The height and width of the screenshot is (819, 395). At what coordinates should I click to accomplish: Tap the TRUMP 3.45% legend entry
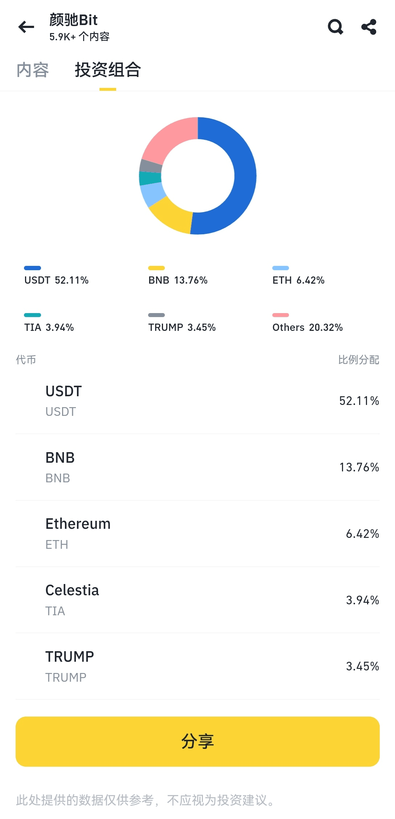(x=182, y=322)
